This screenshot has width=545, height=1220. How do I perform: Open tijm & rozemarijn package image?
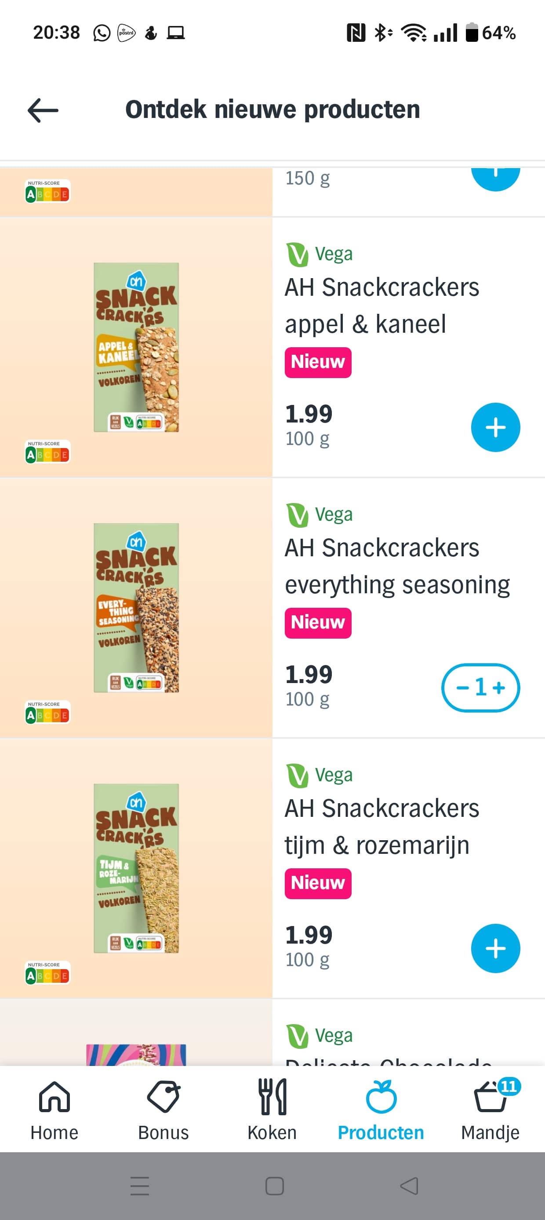click(136, 868)
